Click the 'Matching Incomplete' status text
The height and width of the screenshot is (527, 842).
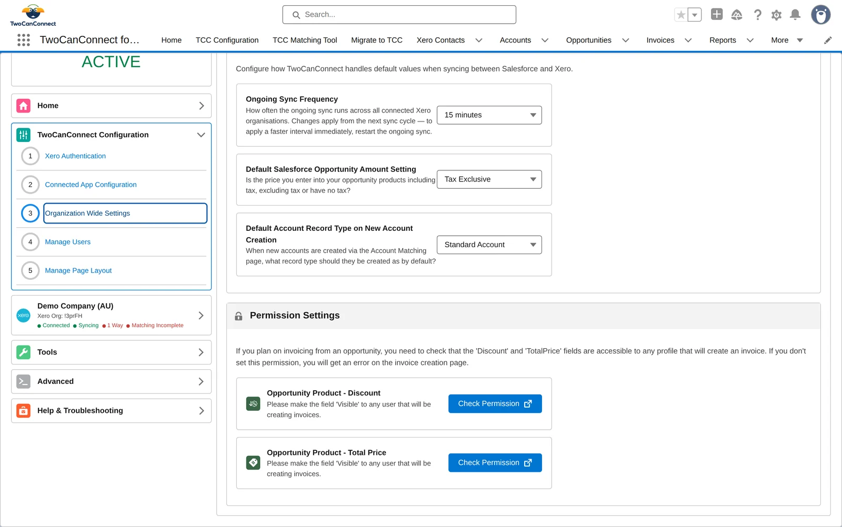coord(157,326)
